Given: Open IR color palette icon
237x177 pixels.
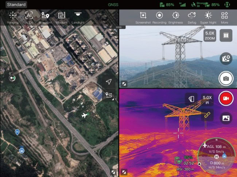Looking at the screenshot, I should [x=191, y=99].
